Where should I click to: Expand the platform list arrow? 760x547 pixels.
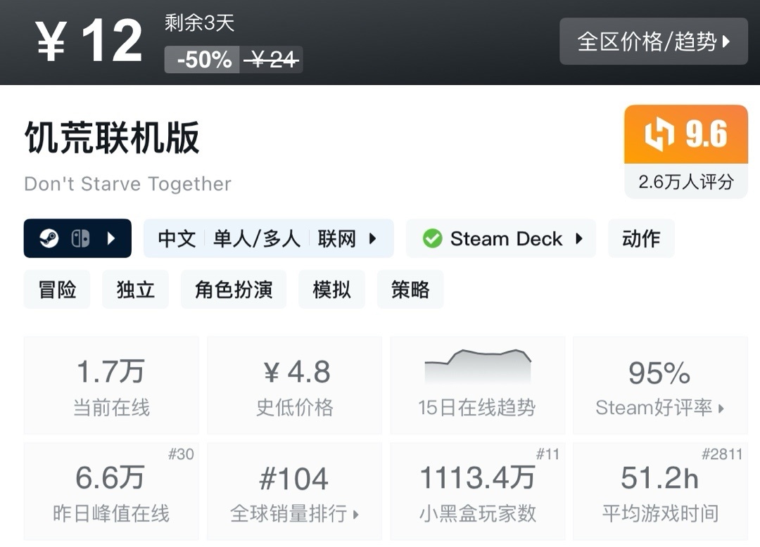click(x=111, y=238)
